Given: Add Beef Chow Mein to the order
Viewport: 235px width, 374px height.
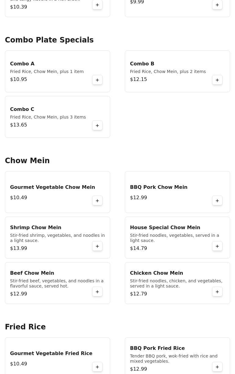Looking at the screenshot, I should click(97, 292).
